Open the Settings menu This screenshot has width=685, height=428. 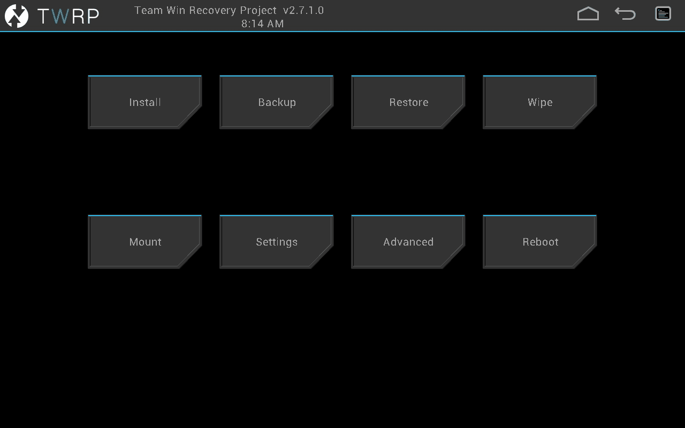[277, 242]
